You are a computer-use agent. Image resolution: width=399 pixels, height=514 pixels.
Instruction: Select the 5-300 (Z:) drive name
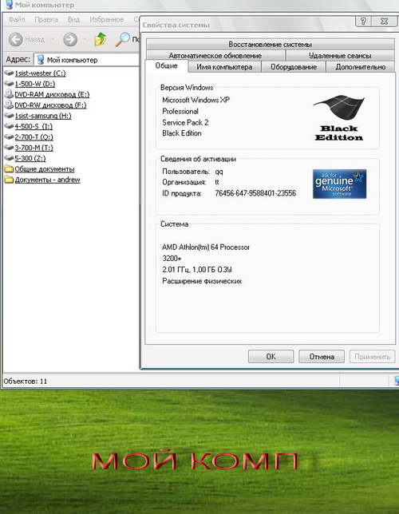pyautogui.click(x=30, y=158)
